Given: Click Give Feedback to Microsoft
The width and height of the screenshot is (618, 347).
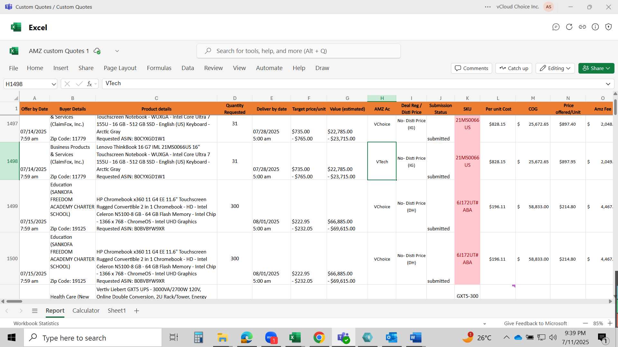Looking at the screenshot, I should (x=535, y=323).
